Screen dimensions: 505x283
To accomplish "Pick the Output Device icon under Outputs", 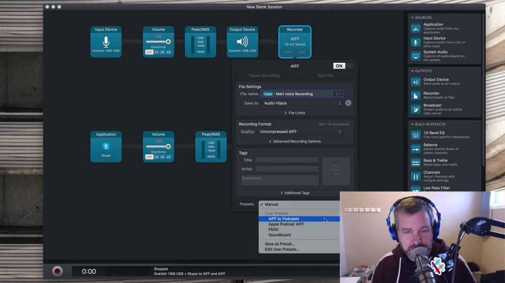I will (415, 82).
